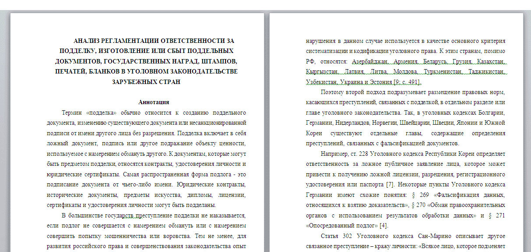The height and width of the screenshot is (252, 531).
Task: Click the phrase «Поэтому второй подход»
Action: [353, 92]
